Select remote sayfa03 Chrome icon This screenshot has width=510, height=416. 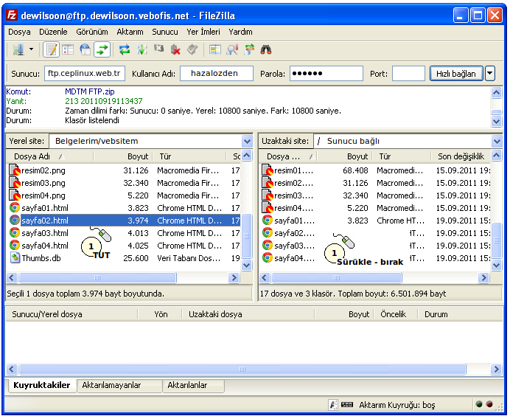pos(268,245)
